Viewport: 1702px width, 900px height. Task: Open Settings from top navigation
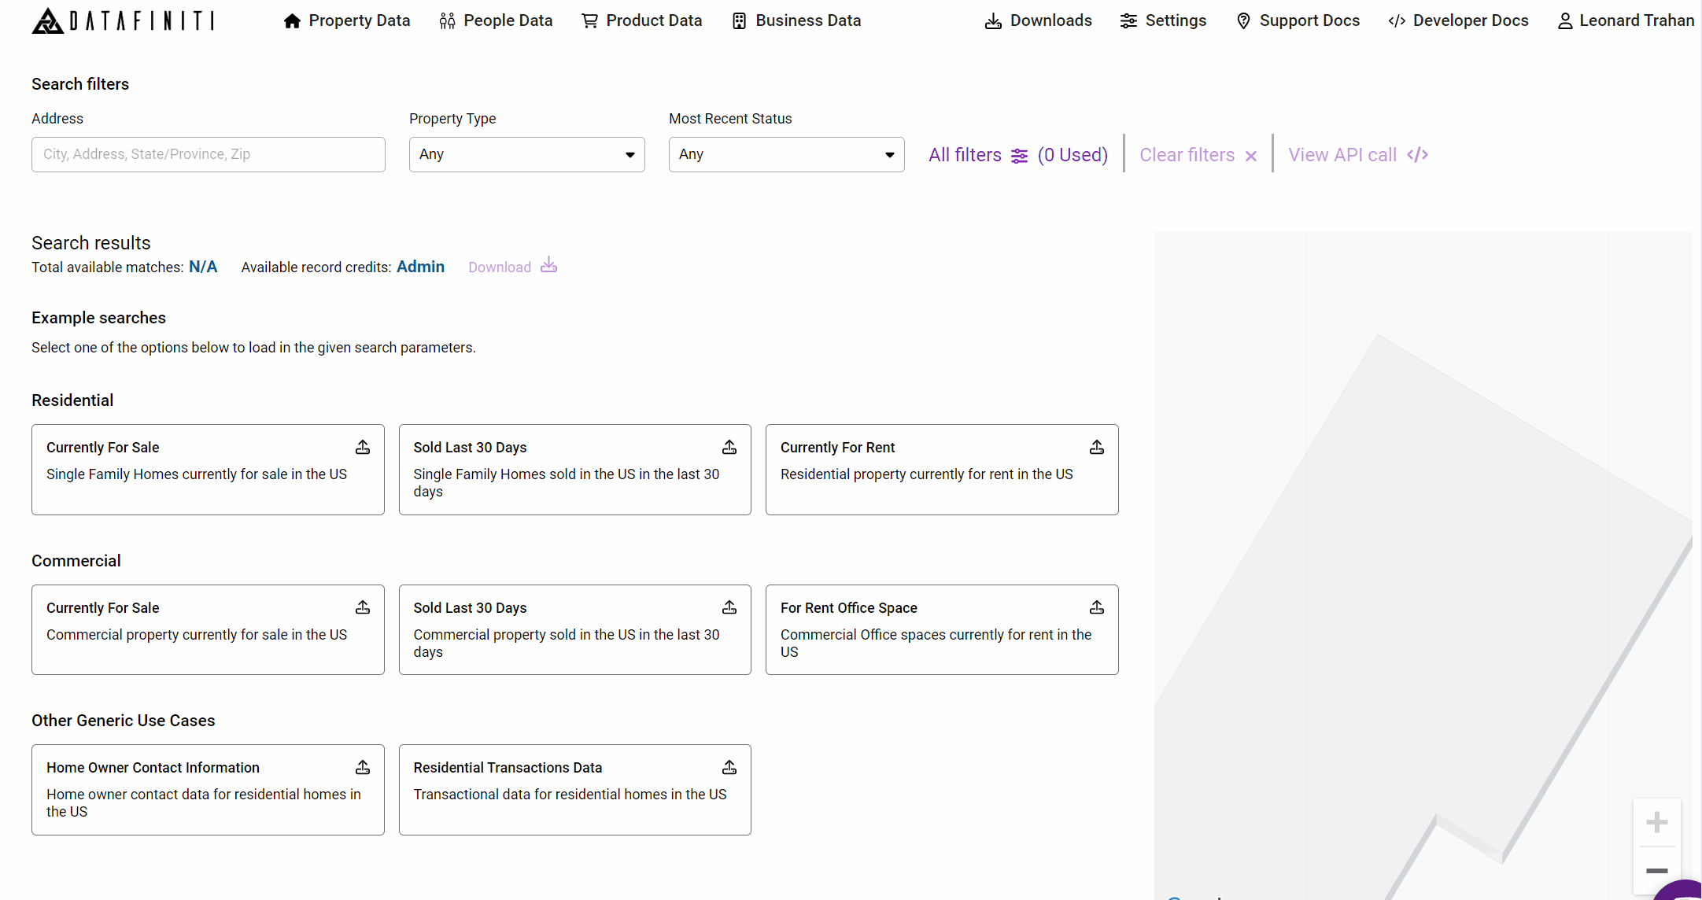[1163, 20]
